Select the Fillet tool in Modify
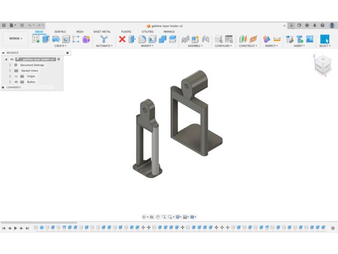338x254 pixels. click(x=143, y=39)
